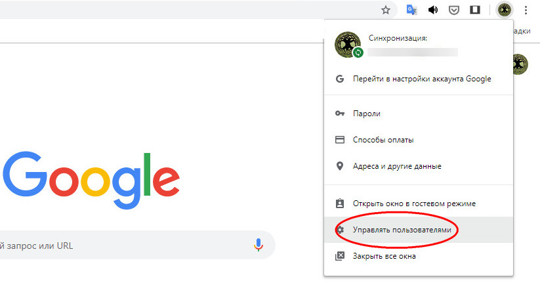
Task: Open payment methods (Способы оплаты)
Action: (383, 140)
